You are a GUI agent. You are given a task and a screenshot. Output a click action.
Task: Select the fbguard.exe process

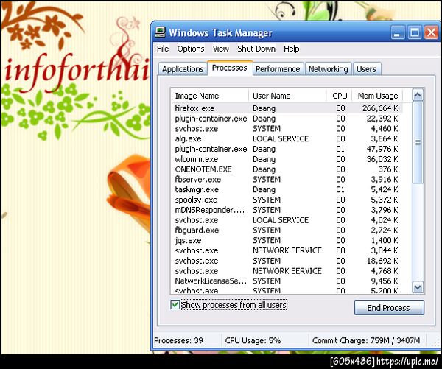click(287, 231)
